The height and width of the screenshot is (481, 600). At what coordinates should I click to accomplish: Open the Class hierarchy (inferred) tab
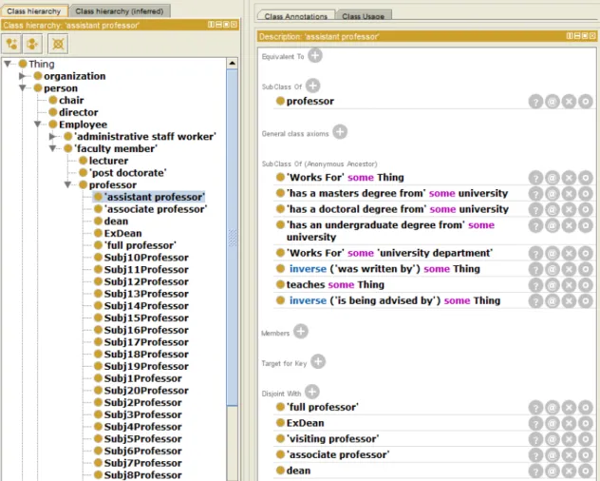tap(120, 11)
